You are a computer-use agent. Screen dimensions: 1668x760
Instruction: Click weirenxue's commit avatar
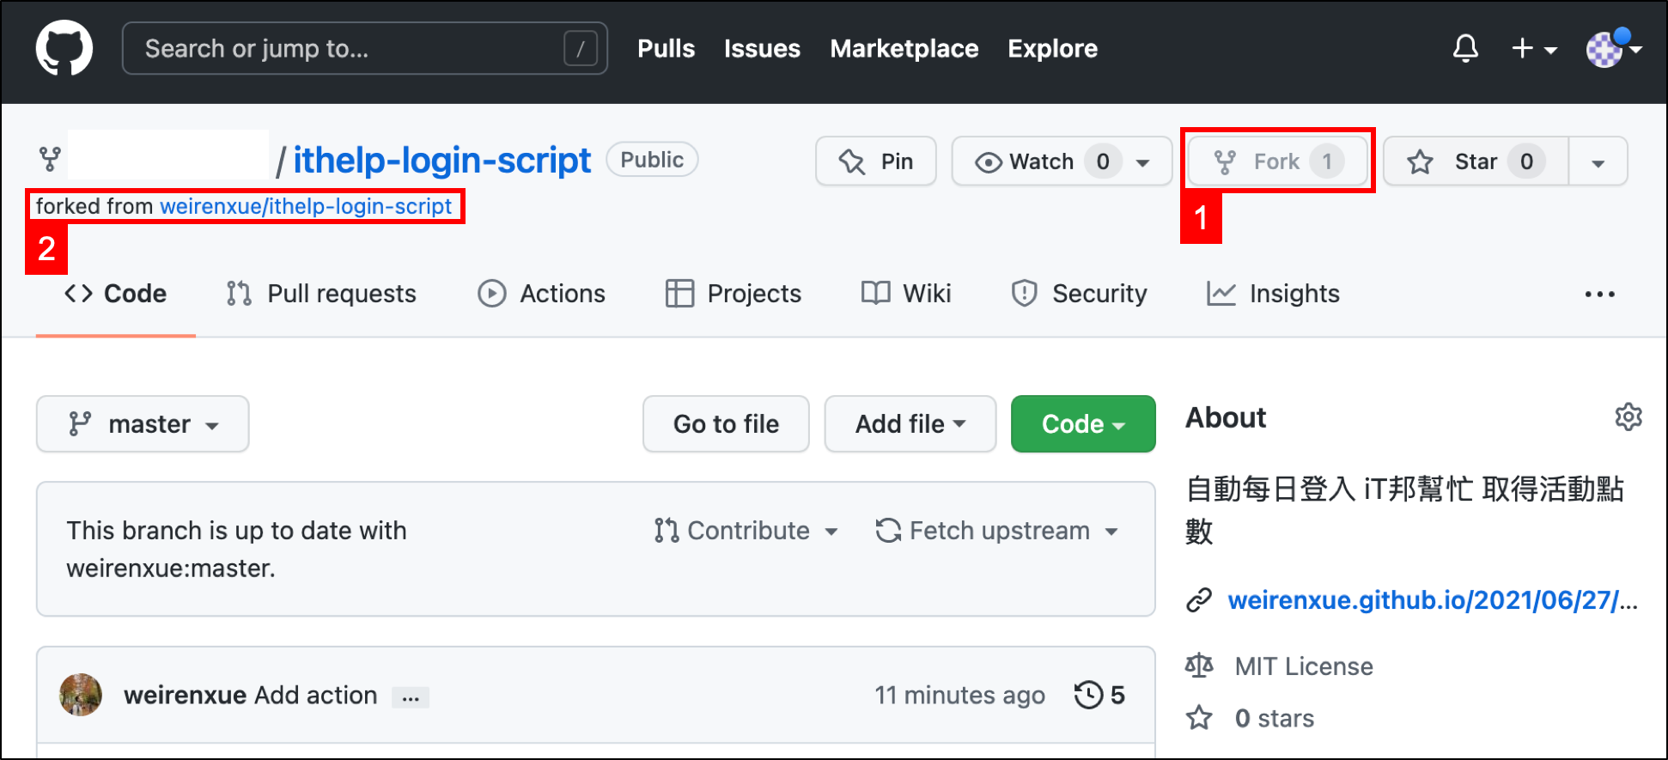(81, 695)
